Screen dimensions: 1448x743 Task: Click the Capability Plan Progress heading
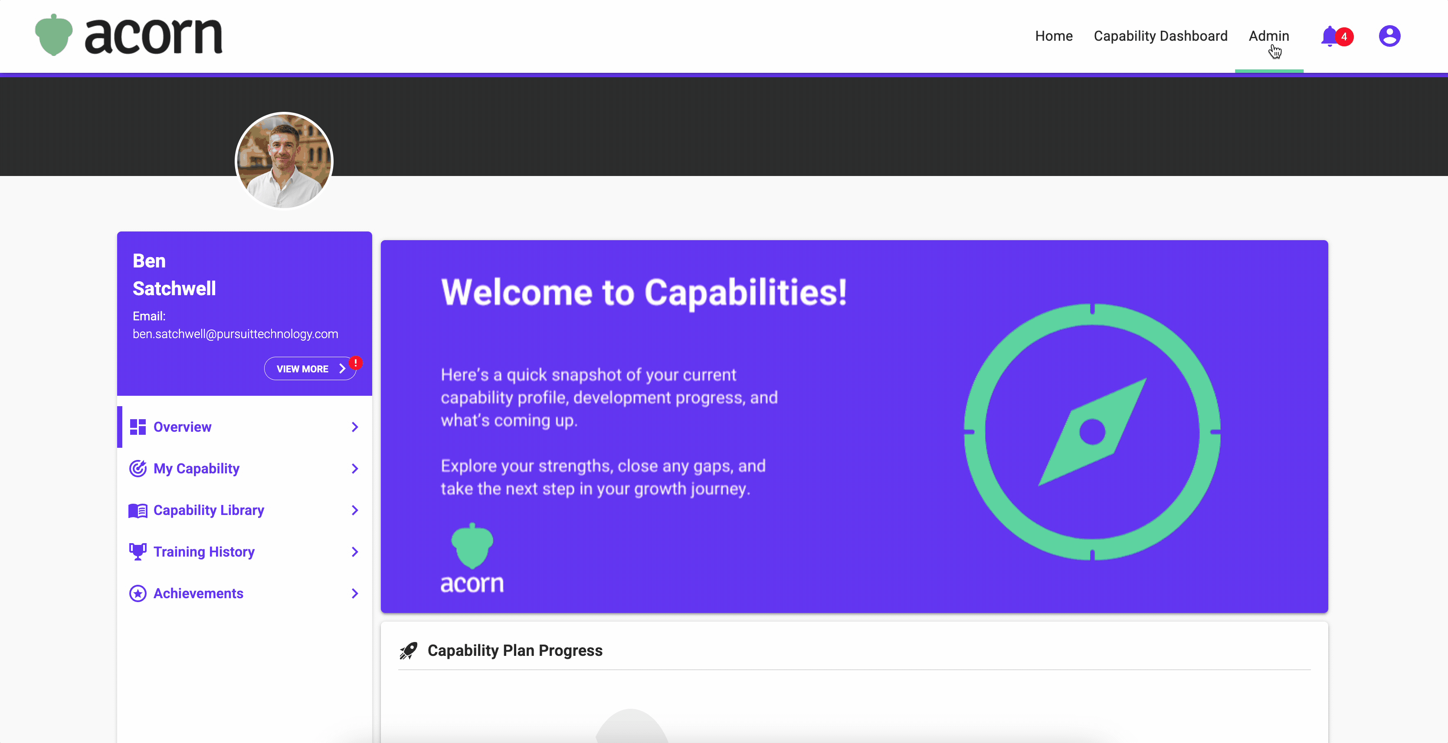(x=515, y=650)
